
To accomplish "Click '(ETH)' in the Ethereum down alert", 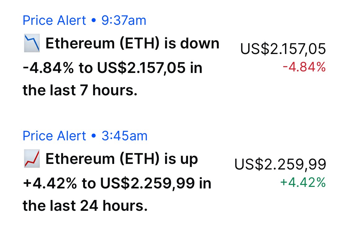I will click(140, 43).
